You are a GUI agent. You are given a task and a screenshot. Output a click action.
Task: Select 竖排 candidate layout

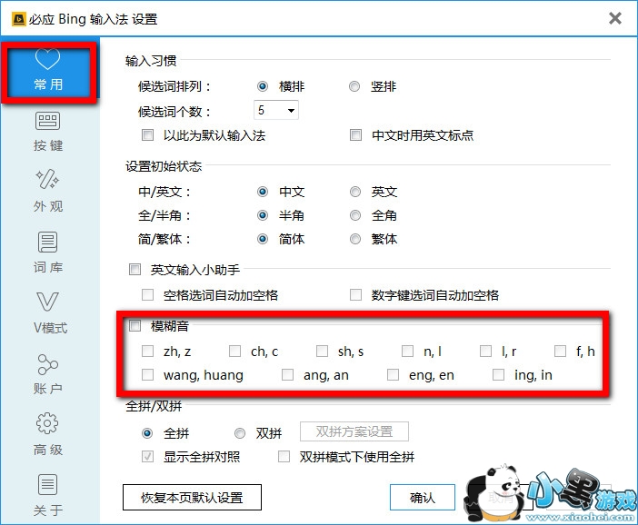coord(354,86)
